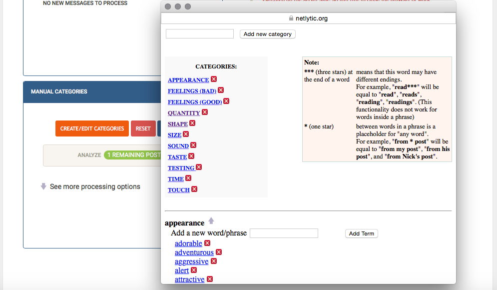Image resolution: width=497 pixels, height=290 pixels.
Task: Expand See more processing options
Action: [x=94, y=186]
